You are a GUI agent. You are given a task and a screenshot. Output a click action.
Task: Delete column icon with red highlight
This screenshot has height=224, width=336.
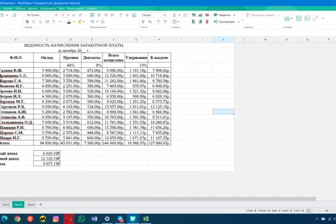coord(207,22)
